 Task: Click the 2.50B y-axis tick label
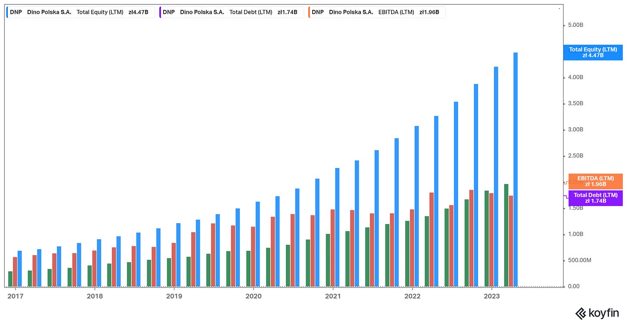[x=576, y=156]
